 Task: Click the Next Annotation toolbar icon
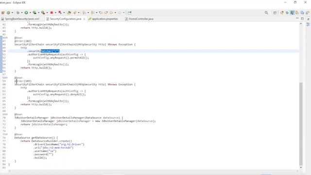[x=84, y=13]
